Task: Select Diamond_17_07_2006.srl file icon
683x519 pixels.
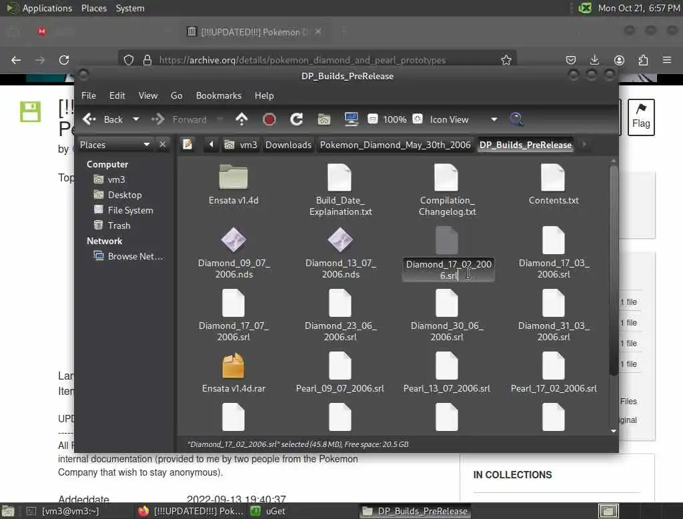Action: point(233,302)
